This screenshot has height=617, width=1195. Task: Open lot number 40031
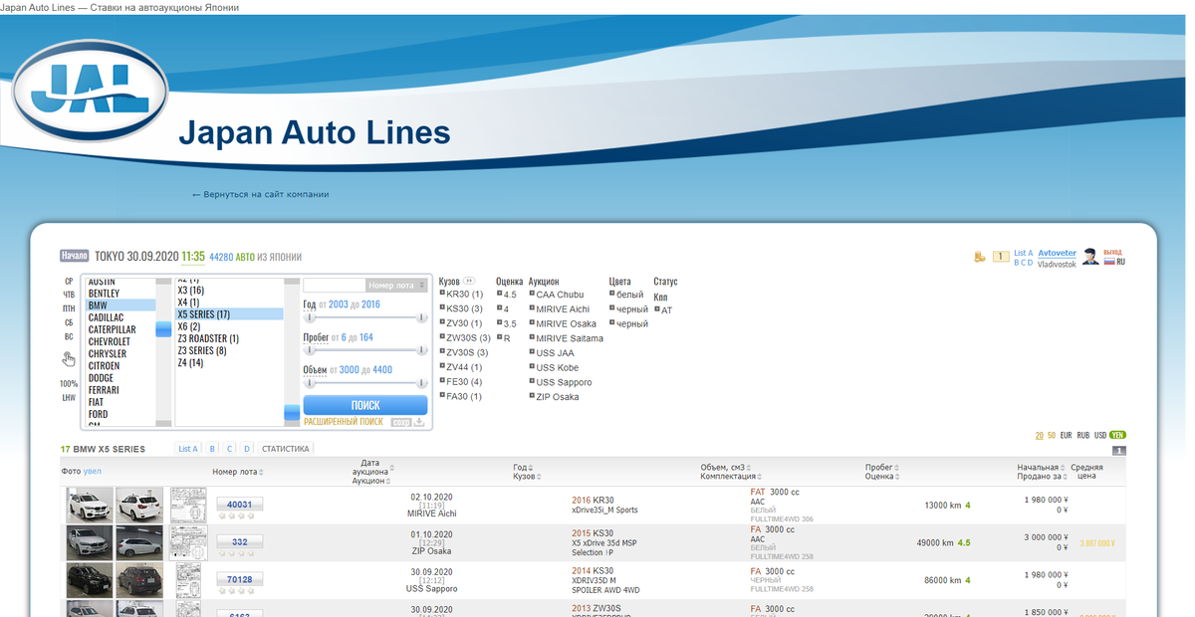point(240,505)
